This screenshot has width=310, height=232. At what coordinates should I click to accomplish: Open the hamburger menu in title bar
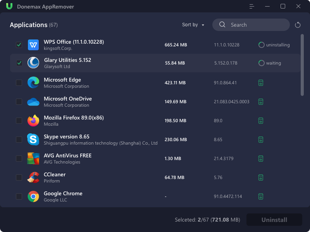[x=252, y=7]
